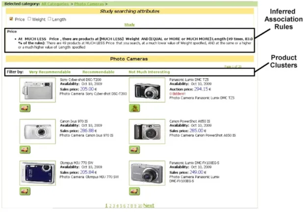Open Photo Cameras breadcrumb link
304x212 pixels.
pos(89,4)
